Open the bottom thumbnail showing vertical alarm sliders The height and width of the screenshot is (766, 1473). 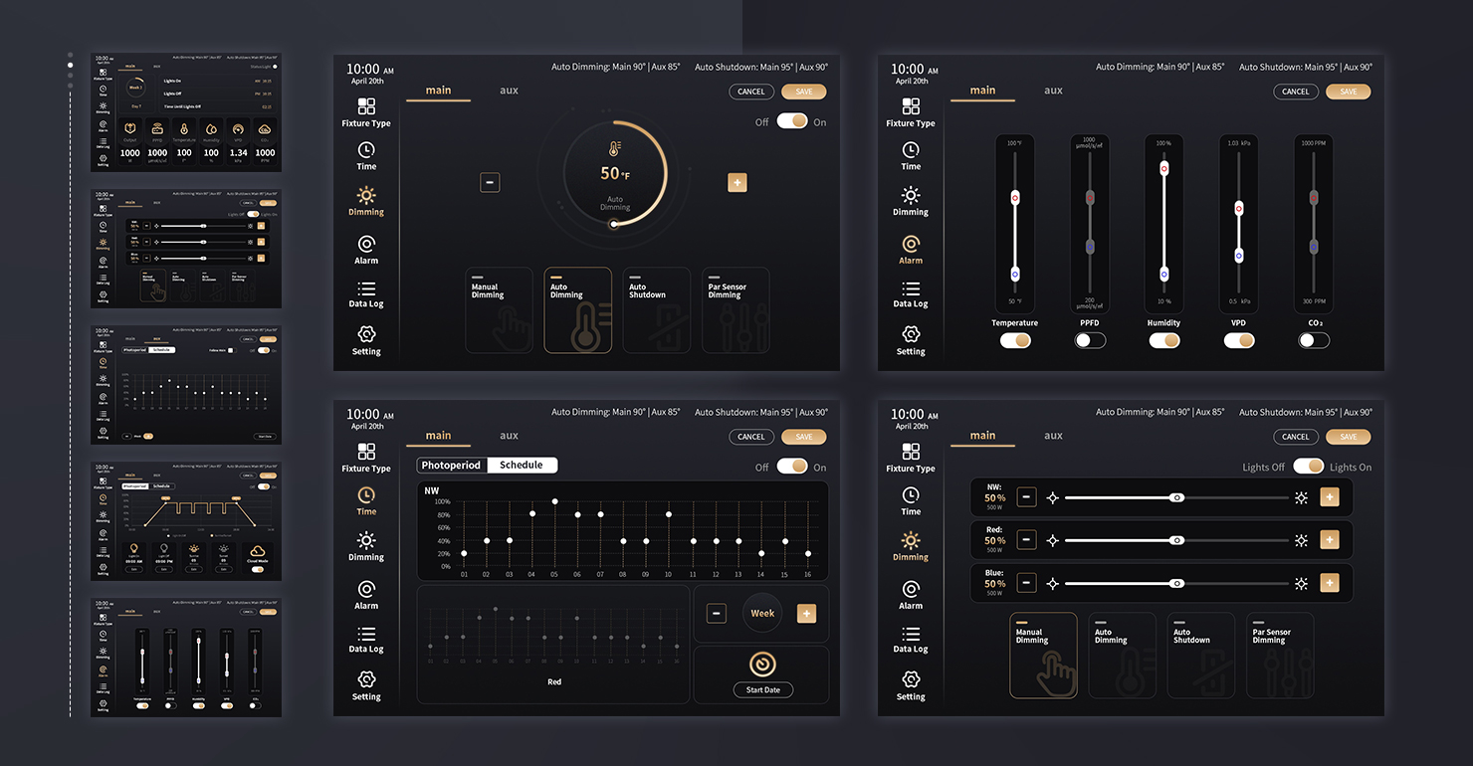pos(186,657)
